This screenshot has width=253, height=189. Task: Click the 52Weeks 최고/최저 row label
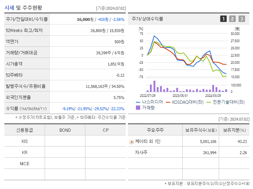tap(24, 31)
